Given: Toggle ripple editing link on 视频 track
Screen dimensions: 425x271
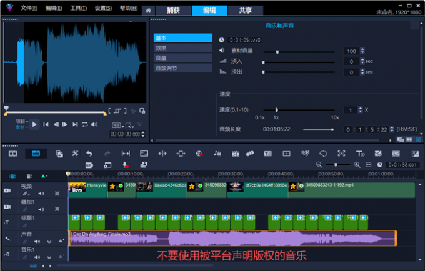Looking at the screenshot, I should [26, 194].
